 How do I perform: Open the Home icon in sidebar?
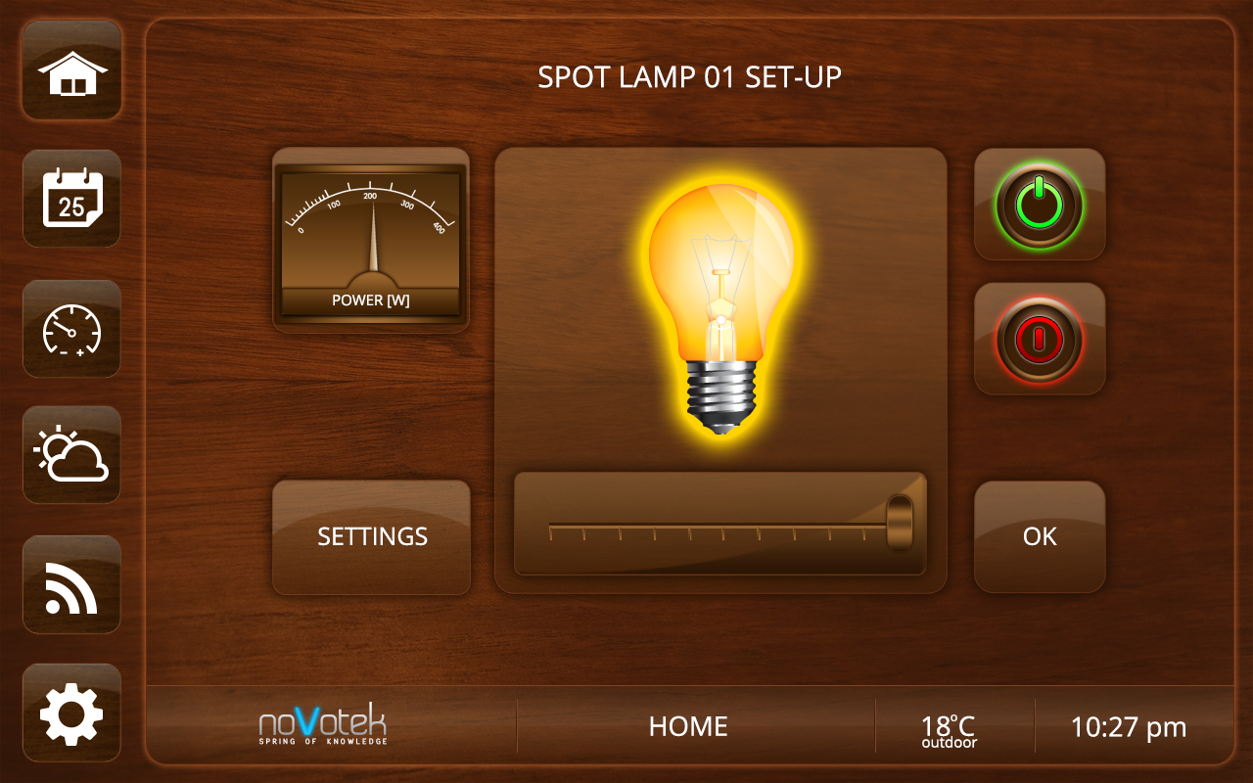pyautogui.click(x=71, y=70)
